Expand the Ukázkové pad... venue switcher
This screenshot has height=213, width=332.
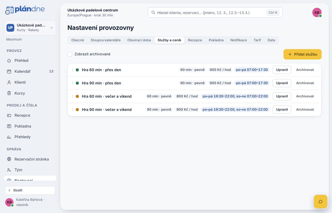[30, 28]
